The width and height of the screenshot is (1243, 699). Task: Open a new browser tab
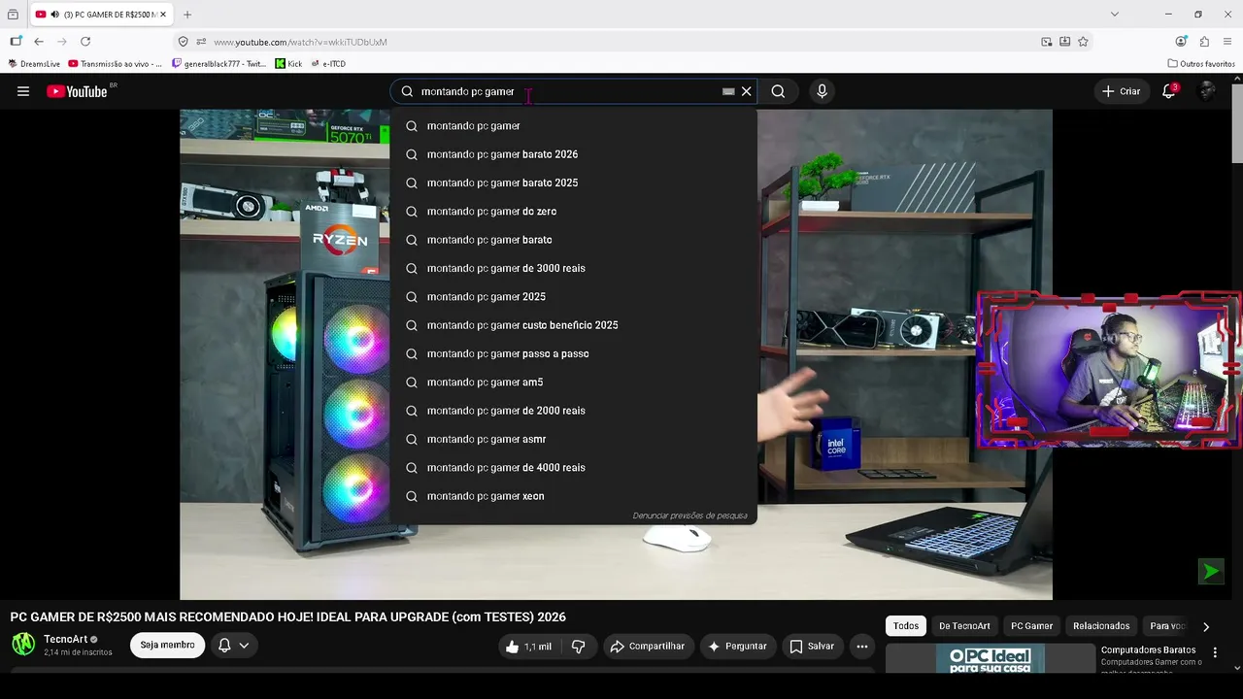[x=187, y=15]
